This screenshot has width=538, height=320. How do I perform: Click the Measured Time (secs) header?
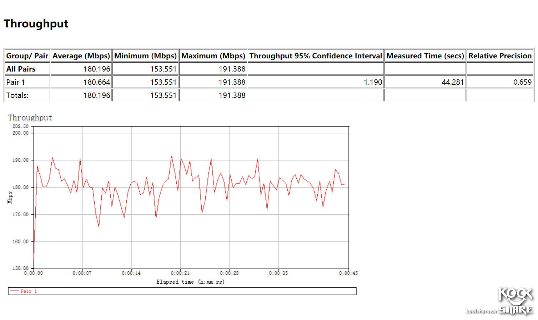coord(425,56)
